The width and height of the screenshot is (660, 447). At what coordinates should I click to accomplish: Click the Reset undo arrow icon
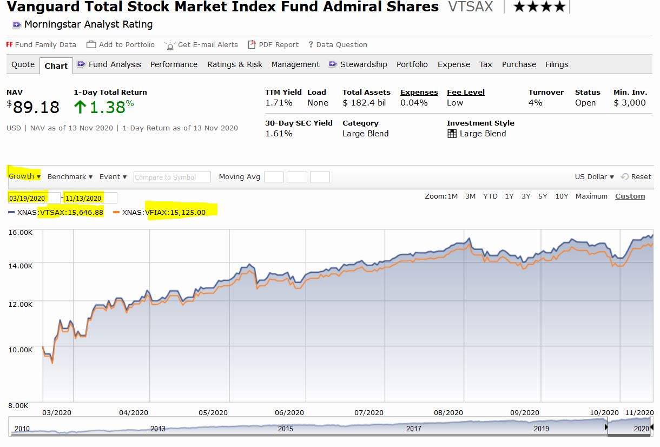625,176
